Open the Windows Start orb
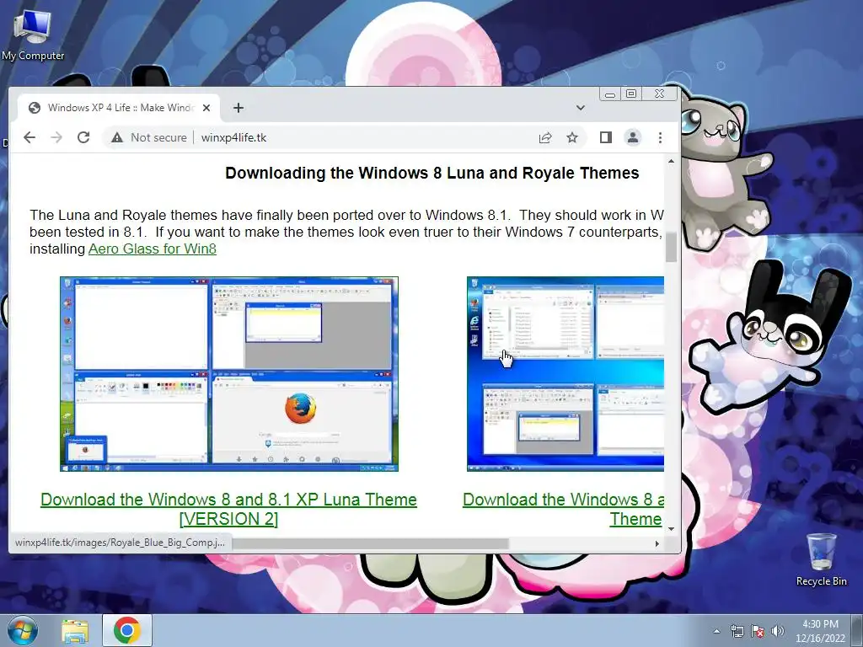Screen dimensions: 863x647 (22, 630)
